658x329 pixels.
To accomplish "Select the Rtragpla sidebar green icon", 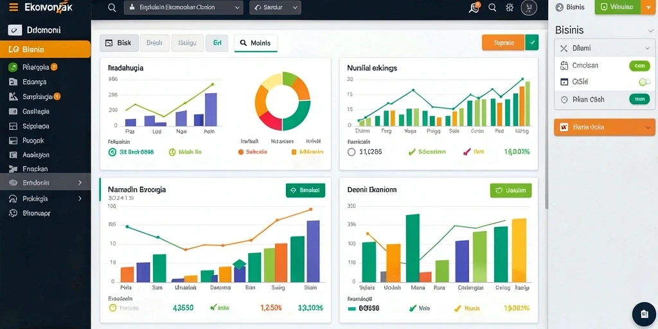I will point(13,67).
